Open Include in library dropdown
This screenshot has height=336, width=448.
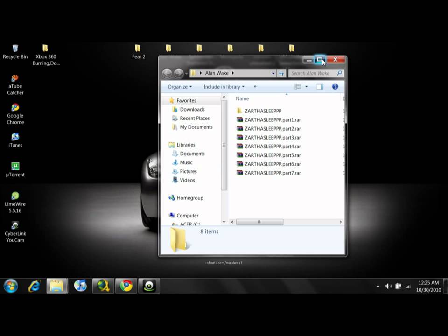pos(224,87)
